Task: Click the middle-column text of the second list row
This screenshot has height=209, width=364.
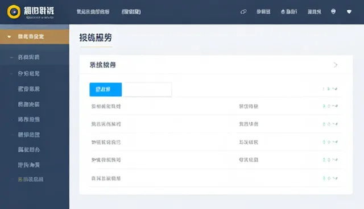Action: coord(249,124)
